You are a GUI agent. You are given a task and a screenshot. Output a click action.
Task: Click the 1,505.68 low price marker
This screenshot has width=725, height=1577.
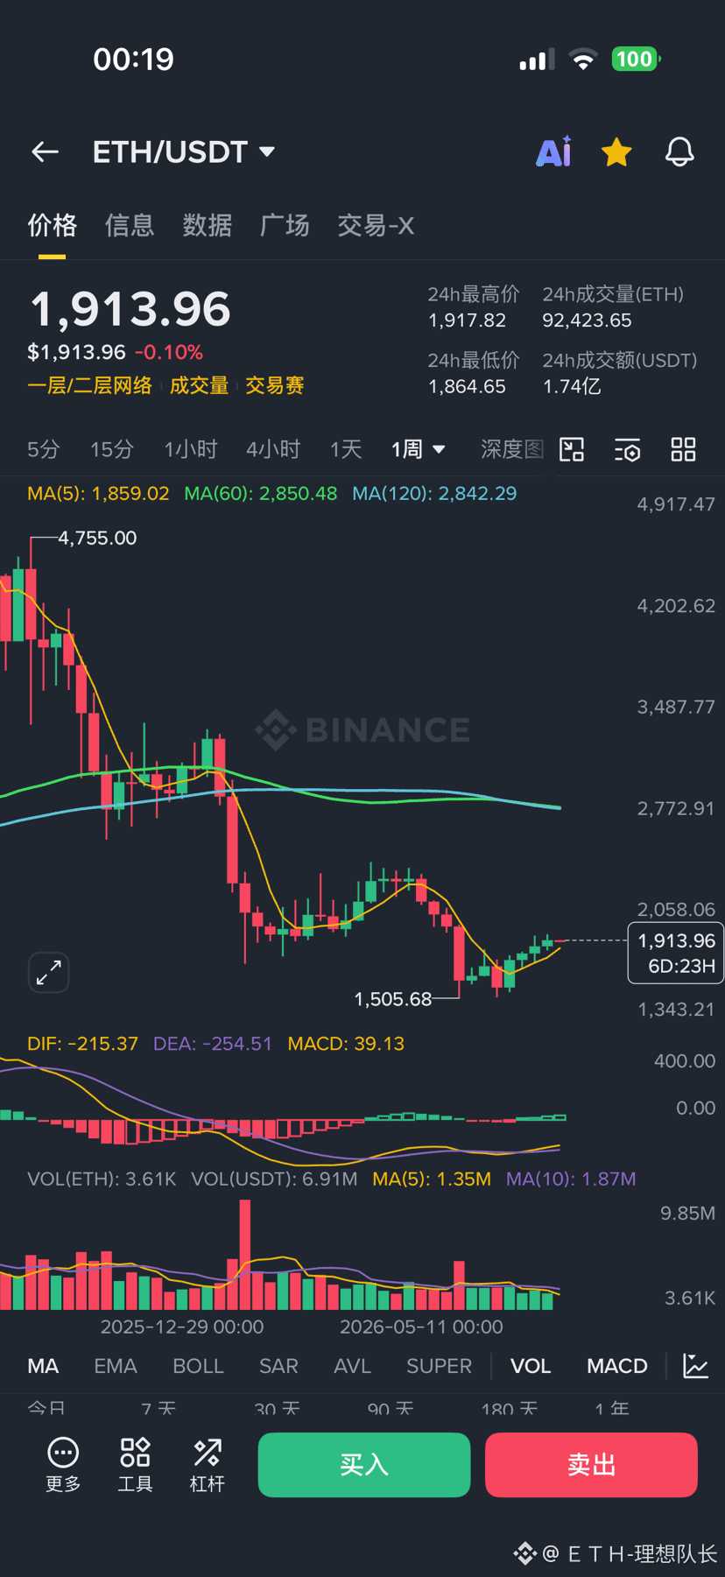click(x=393, y=999)
